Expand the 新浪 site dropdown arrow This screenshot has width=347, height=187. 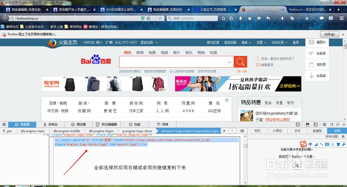(89, 103)
